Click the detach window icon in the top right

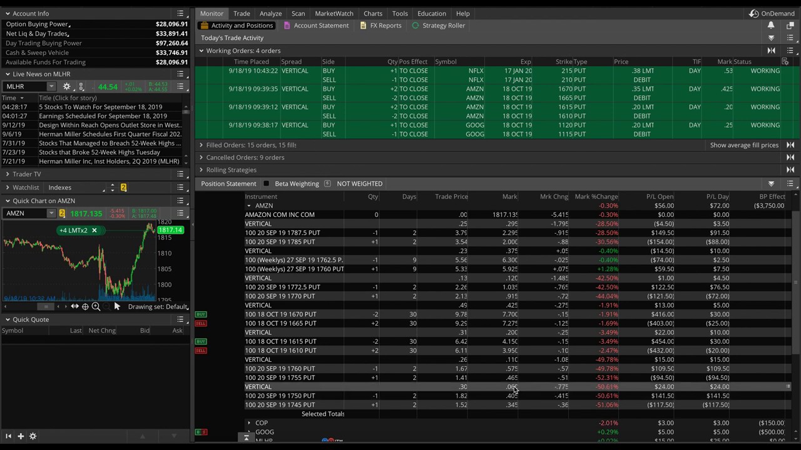[x=790, y=26]
